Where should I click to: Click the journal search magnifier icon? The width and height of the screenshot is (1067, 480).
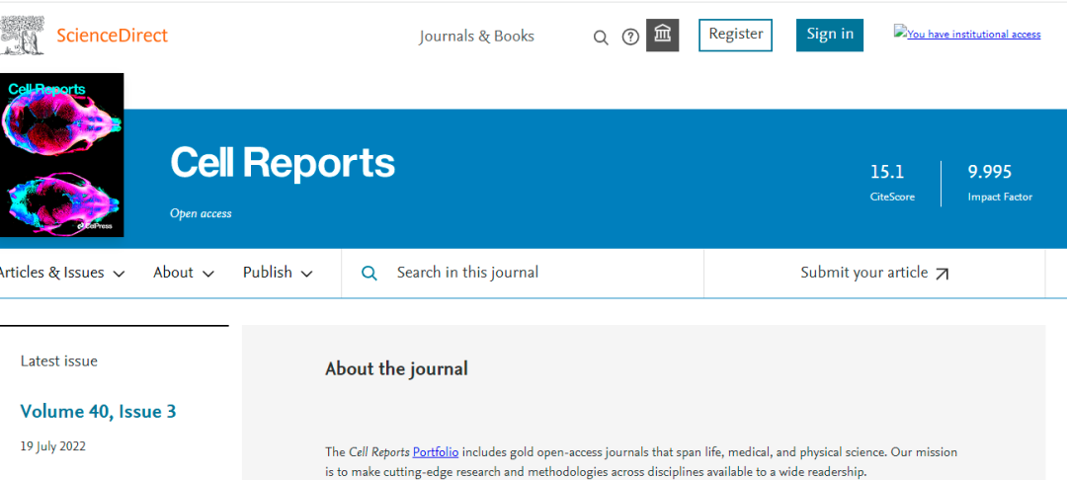tap(369, 274)
